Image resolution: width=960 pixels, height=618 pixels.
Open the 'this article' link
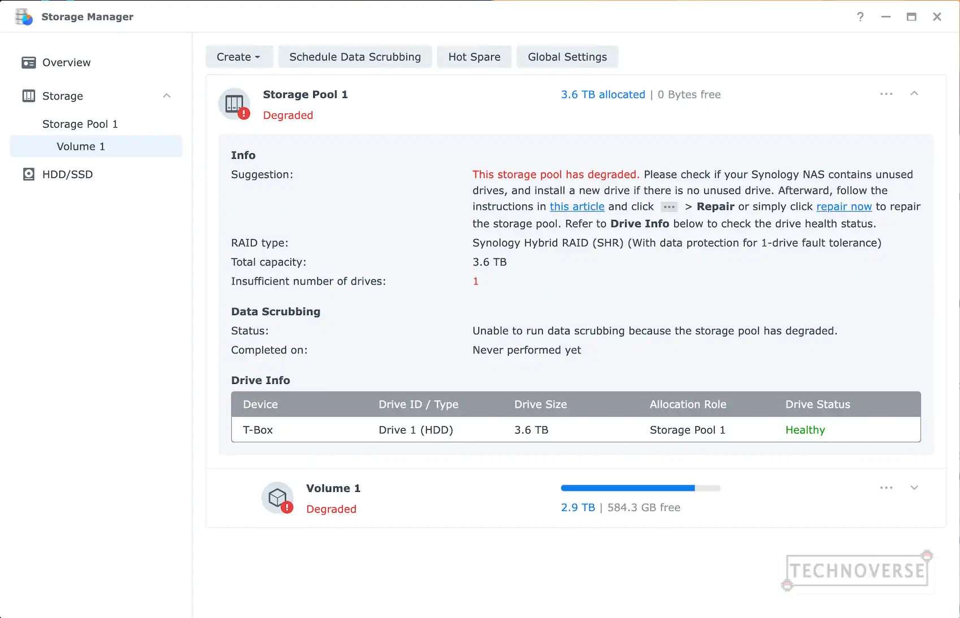pos(577,207)
